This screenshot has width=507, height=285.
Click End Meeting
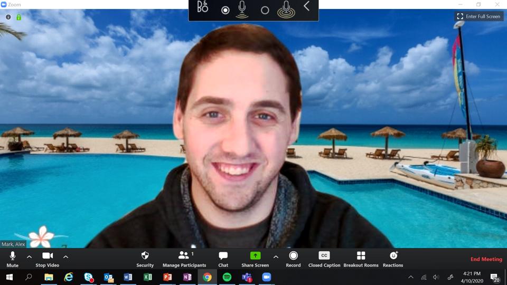[x=486, y=259]
